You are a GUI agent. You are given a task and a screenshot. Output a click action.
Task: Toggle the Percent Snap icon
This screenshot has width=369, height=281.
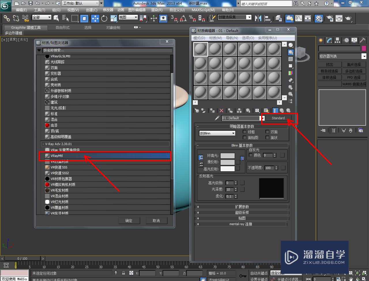[192, 18]
